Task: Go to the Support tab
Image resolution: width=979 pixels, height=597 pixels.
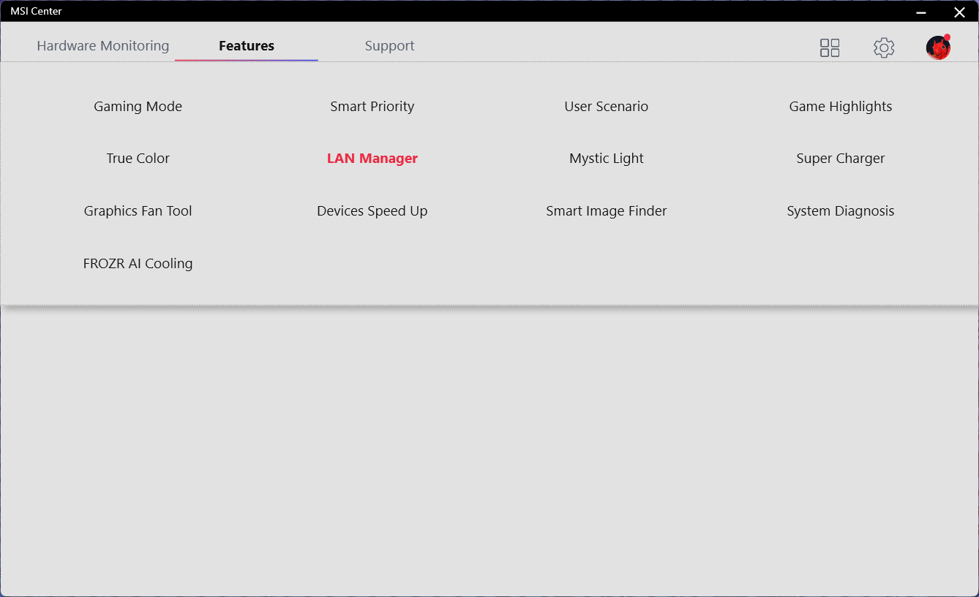Action: point(390,46)
